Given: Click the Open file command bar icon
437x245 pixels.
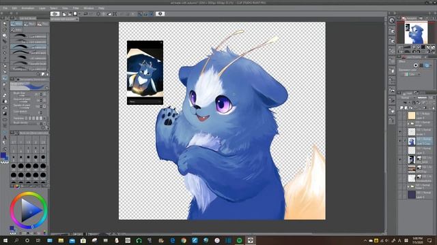Looking at the screenshot, I should tap(70, 14).
